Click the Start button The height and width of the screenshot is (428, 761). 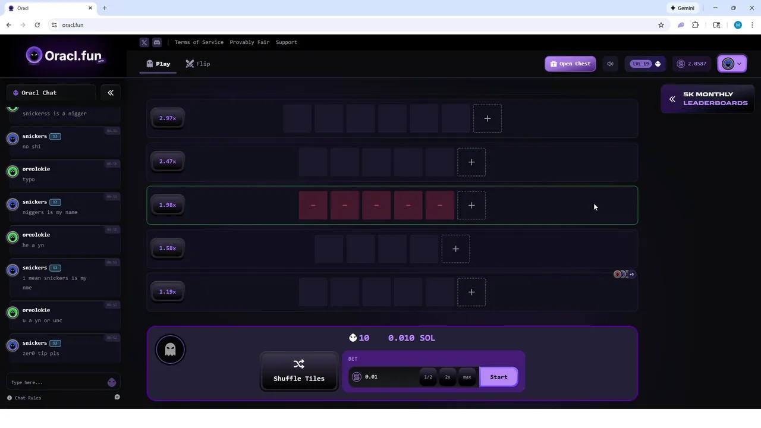coord(499,377)
